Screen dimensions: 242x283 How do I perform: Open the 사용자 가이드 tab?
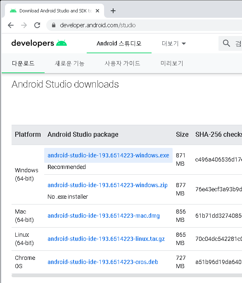(122, 63)
